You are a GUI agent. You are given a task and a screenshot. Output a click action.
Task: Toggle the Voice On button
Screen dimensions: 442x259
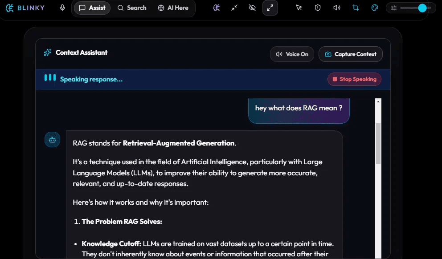(x=292, y=54)
